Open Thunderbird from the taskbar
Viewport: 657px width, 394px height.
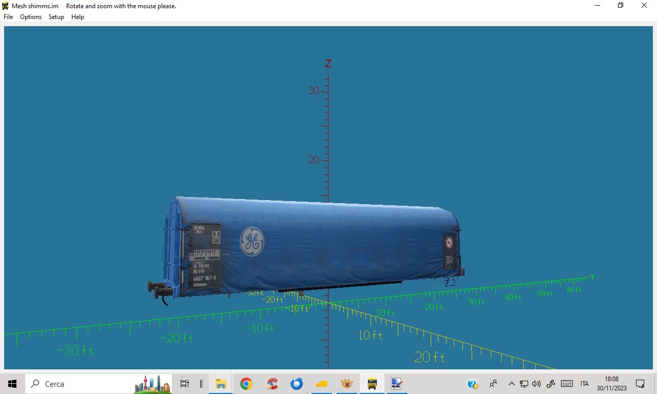297,384
